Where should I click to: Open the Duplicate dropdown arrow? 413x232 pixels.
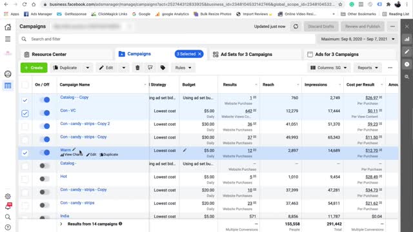tap(88, 68)
